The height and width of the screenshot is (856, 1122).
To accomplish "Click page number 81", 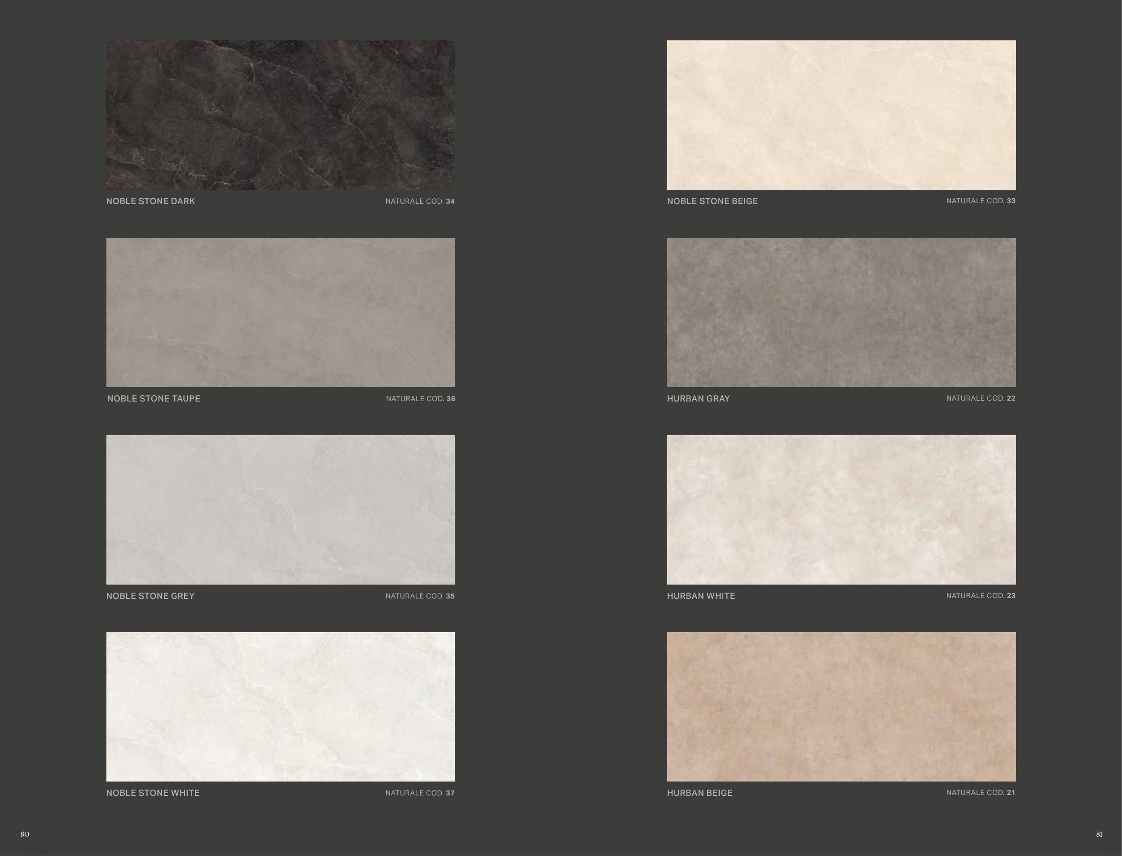I will pyautogui.click(x=1099, y=834).
